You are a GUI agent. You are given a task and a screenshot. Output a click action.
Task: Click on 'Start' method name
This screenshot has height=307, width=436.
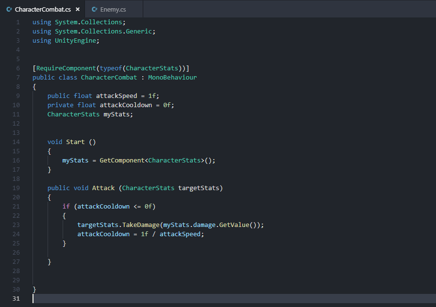point(75,142)
